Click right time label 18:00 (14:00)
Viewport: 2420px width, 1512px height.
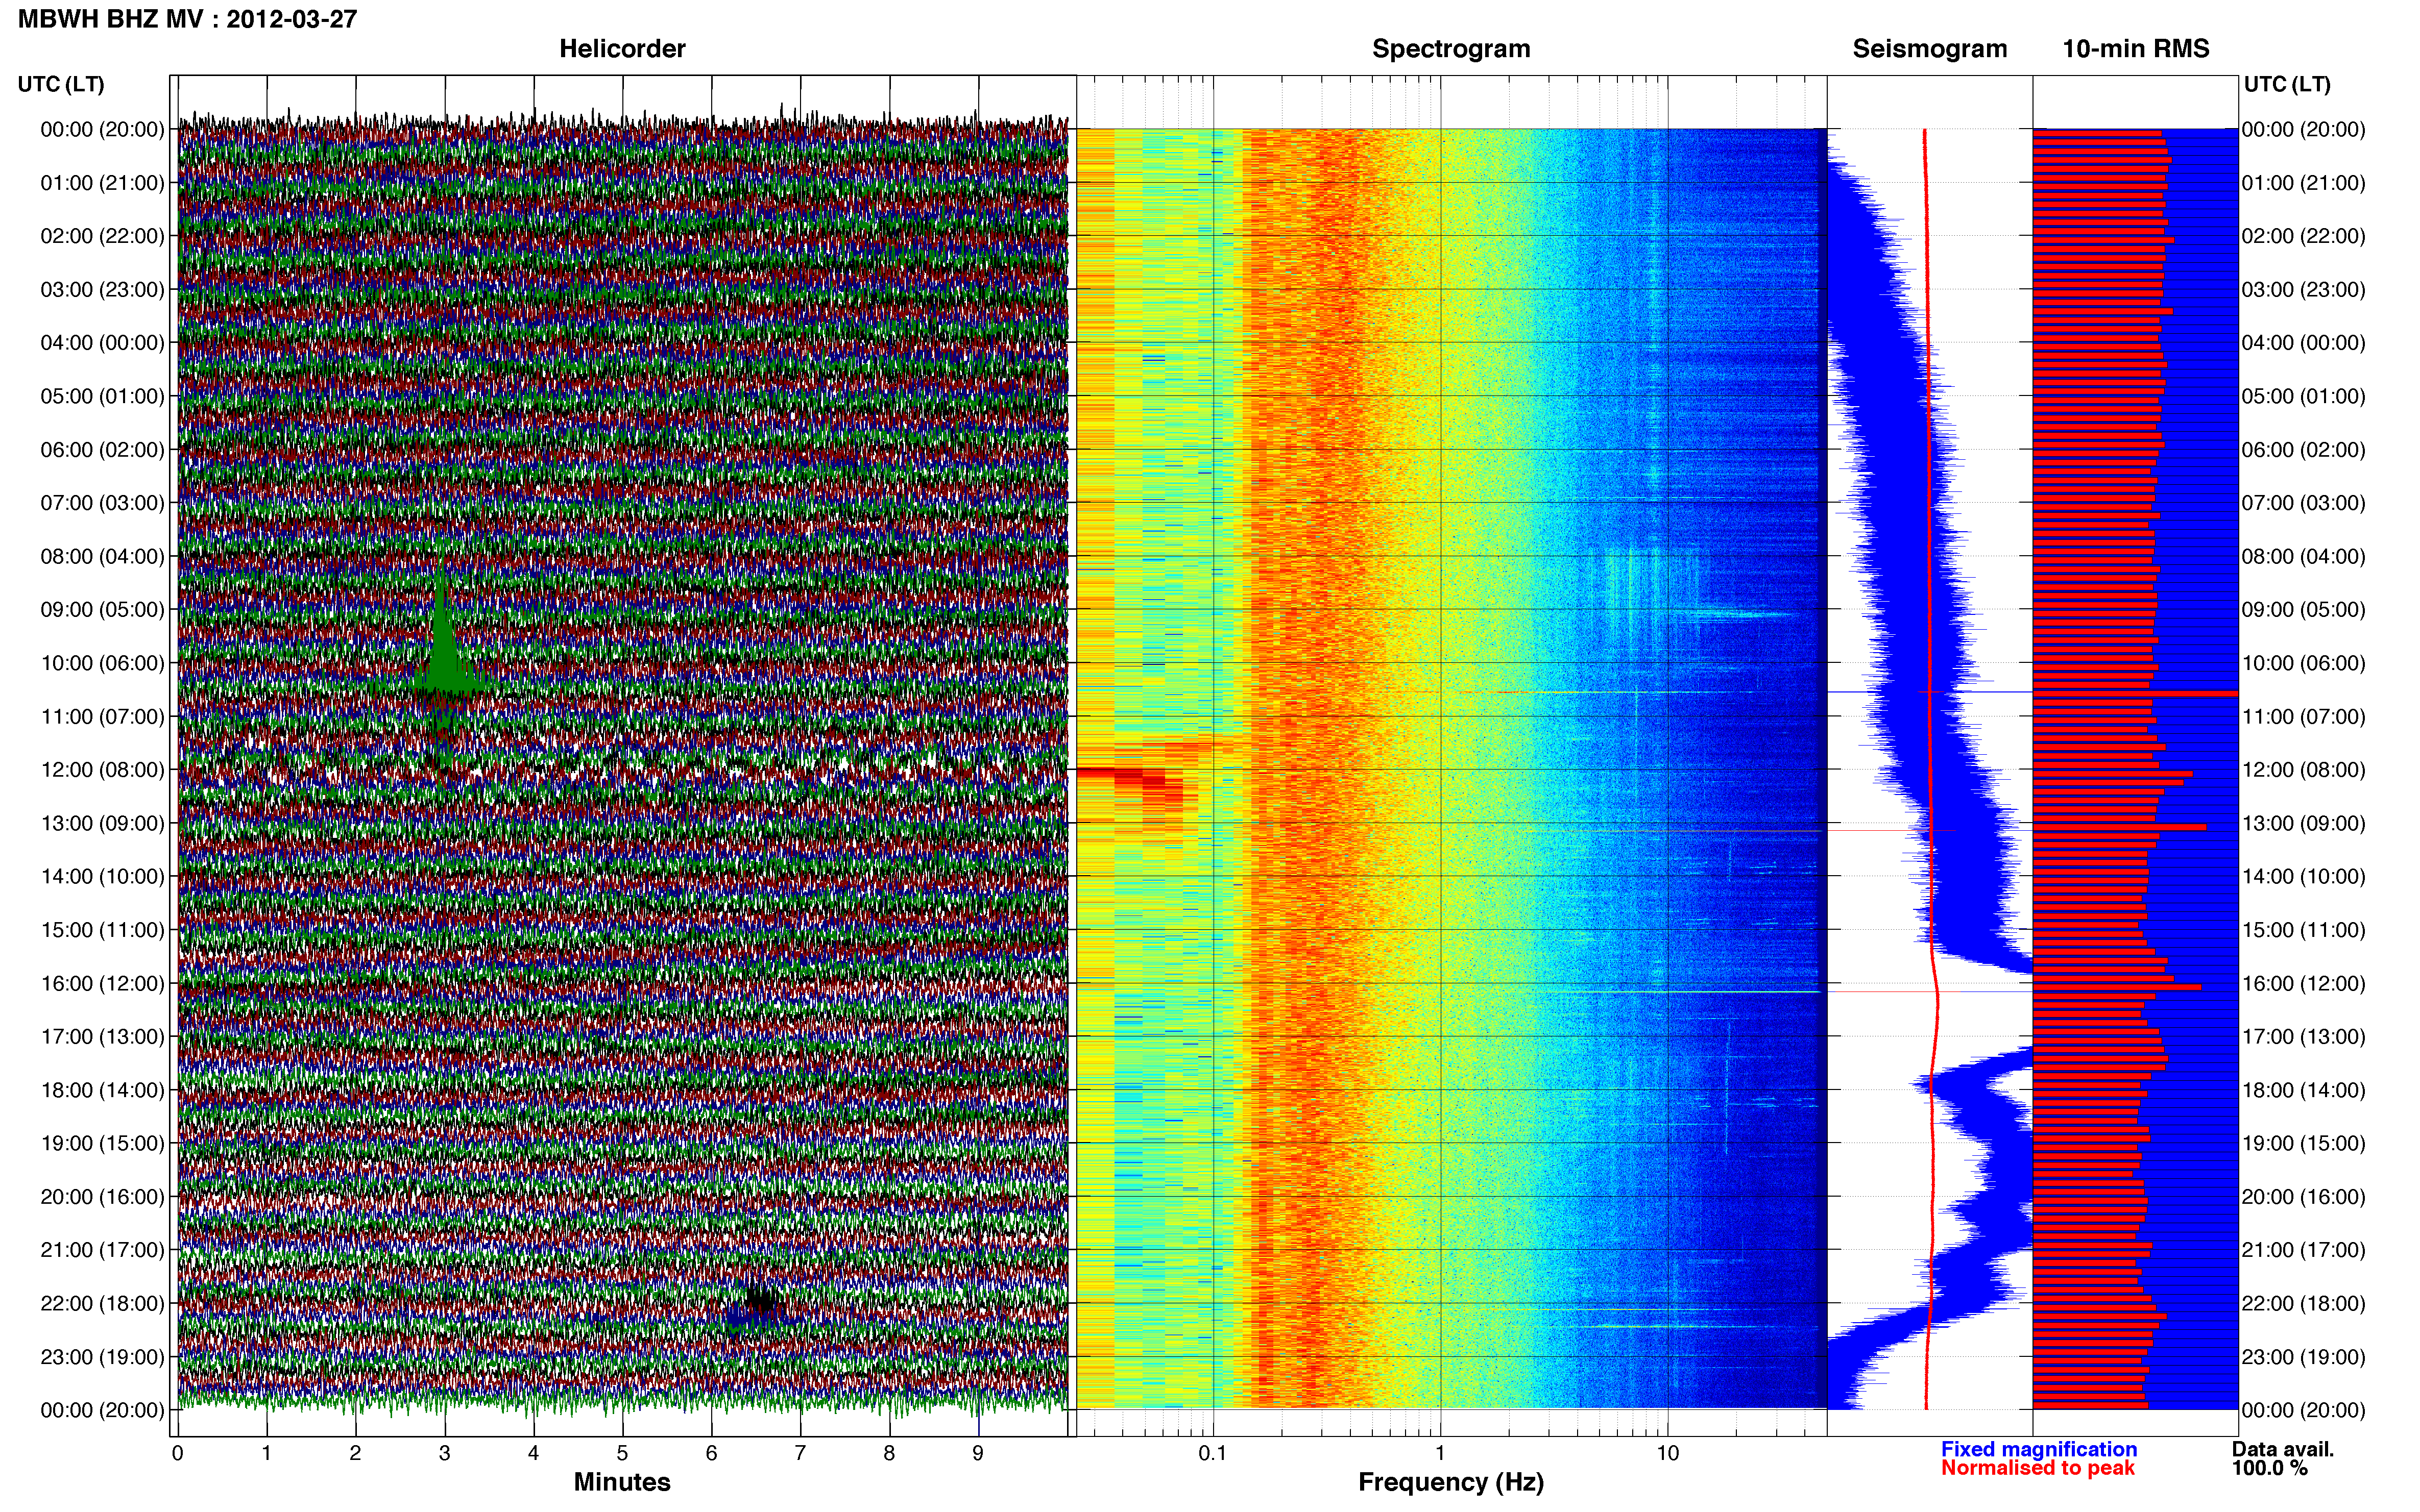coord(2303,1090)
